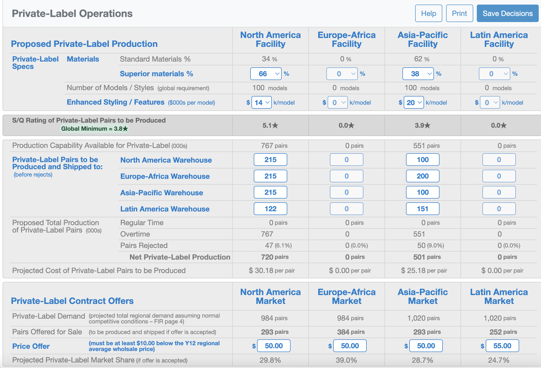Image resolution: width=541 pixels, height=368 pixels.
Task: Click North America facility pairs to Latin America Warehouse
Action: 270,209
